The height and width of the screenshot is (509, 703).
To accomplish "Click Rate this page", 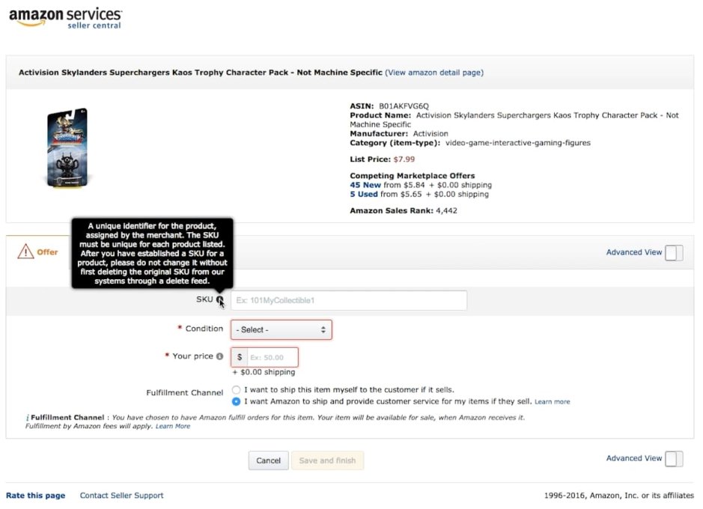I will [35, 496].
